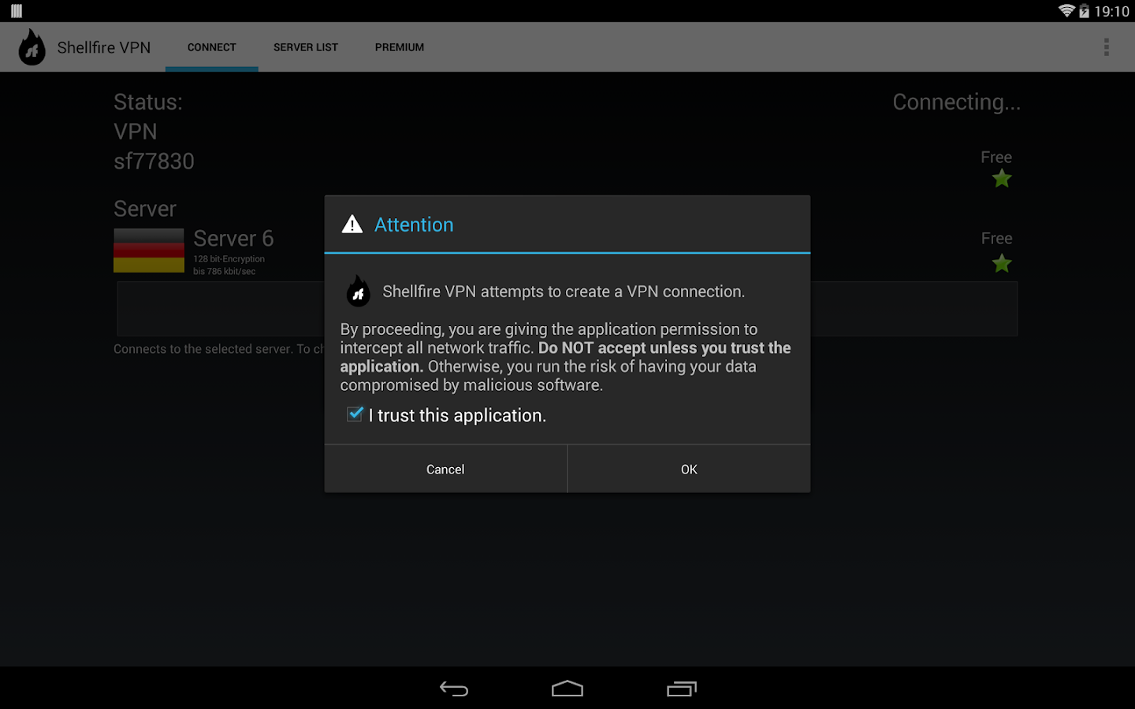
Task: Tap the "Free" label below Connecting status
Action: [996, 158]
